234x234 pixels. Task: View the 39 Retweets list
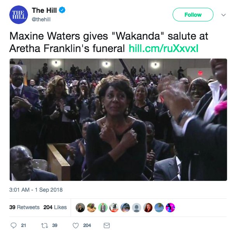click(x=24, y=207)
